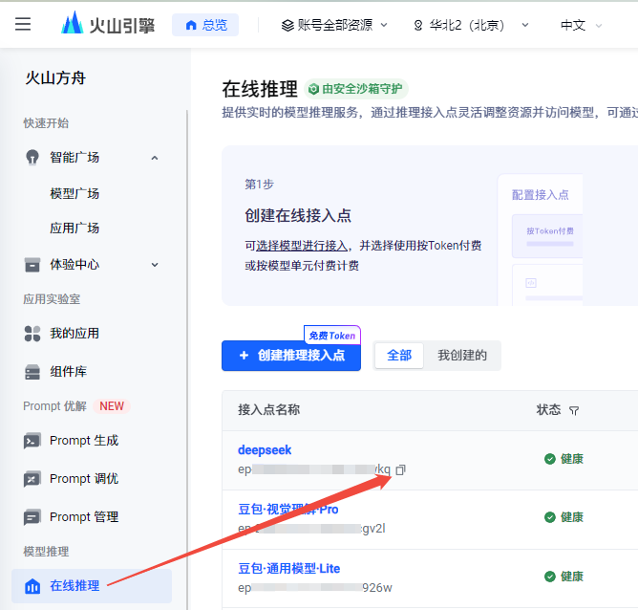
Task: Switch to the 我创建的 tab
Action: [462, 356]
